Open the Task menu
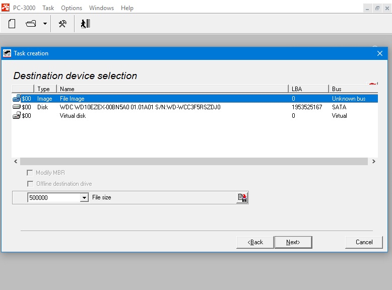 (48, 8)
